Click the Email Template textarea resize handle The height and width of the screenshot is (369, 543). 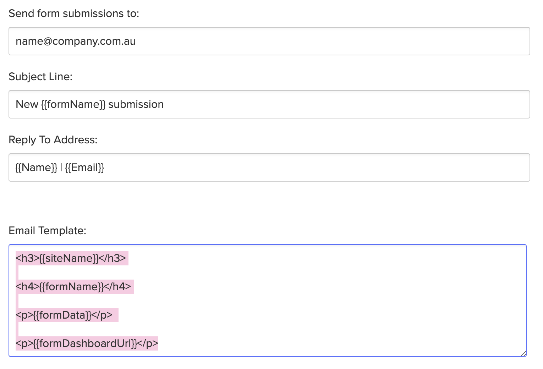[523, 353]
